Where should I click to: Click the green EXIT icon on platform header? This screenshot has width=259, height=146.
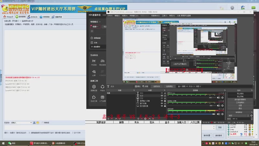click(253, 7)
